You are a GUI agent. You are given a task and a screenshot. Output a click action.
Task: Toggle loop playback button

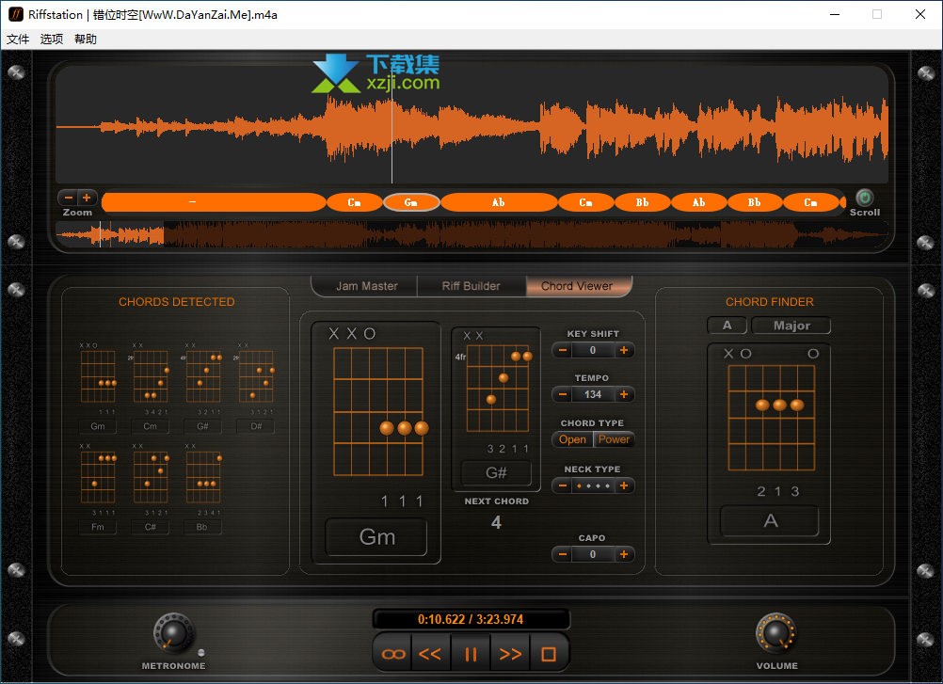pyautogui.click(x=393, y=654)
